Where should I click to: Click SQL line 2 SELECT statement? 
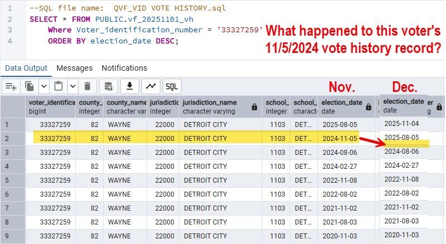tap(111, 19)
